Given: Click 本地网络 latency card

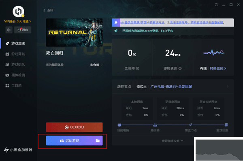Looking at the screenshot, I should (x=137, y=109).
